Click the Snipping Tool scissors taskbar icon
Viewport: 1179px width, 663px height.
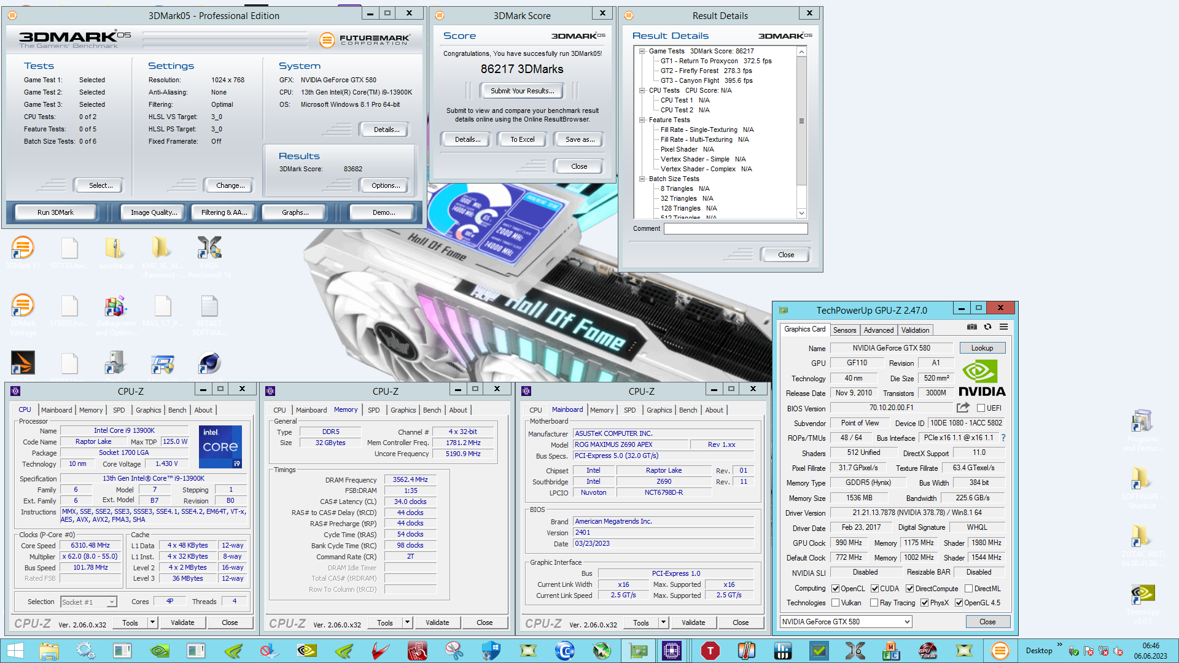[454, 651]
